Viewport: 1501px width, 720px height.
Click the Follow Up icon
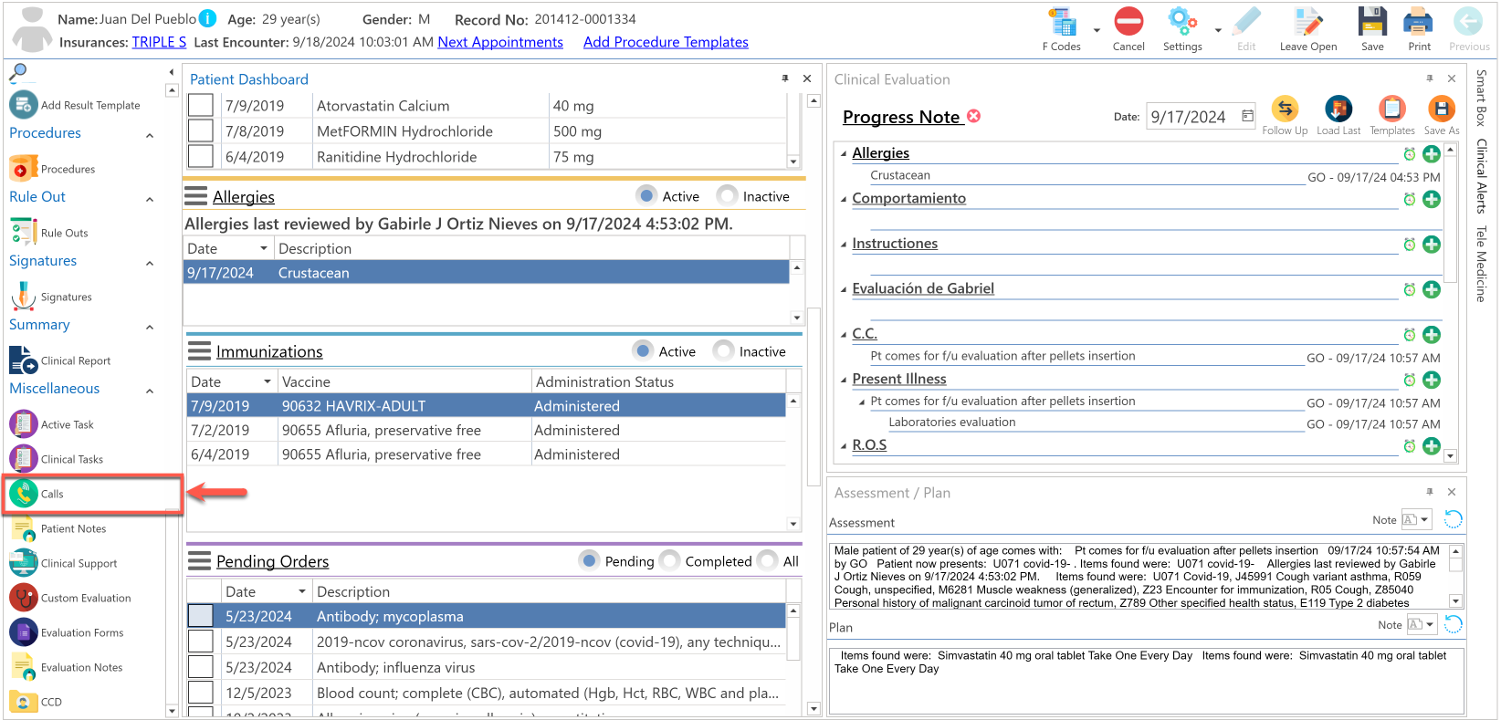1285,110
